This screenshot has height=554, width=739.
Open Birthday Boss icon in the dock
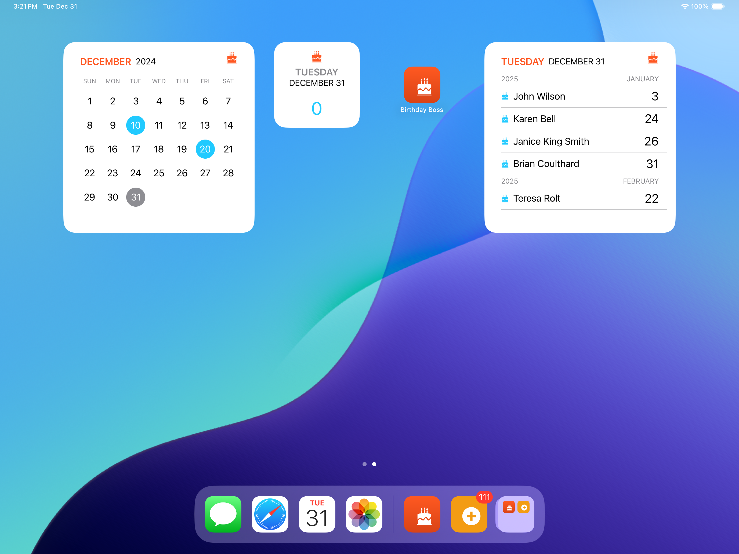(x=422, y=514)
